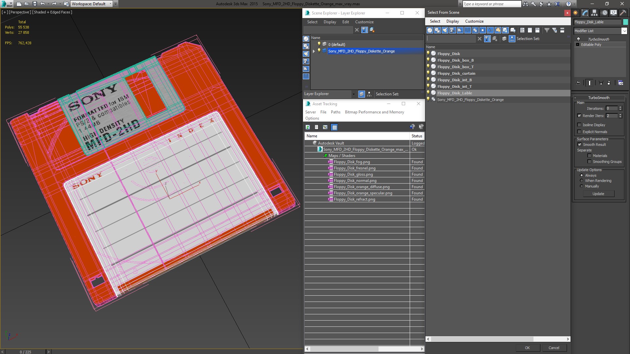Enable Separate by Materials checkbox
This screenshot has height=354, width=630.
(x=589, y=156)
